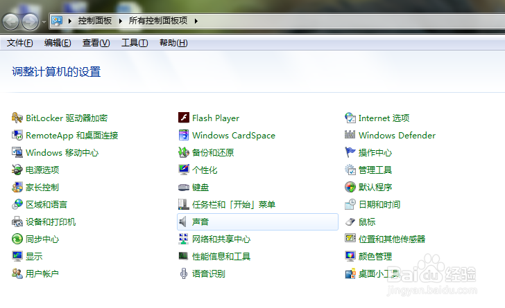Viewport: 505px width, 308px height.
Task: Open the 家长控制 icon
Action: pos(17,187)
